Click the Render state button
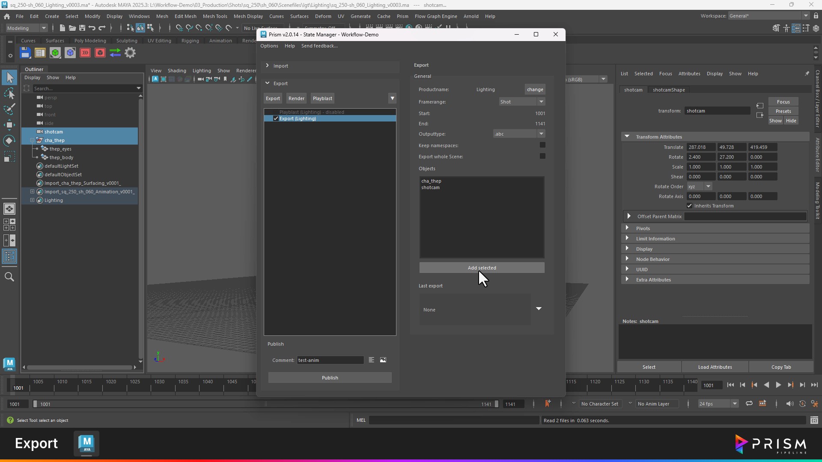Screen dimensions: 822x462 tap(296, 98)
